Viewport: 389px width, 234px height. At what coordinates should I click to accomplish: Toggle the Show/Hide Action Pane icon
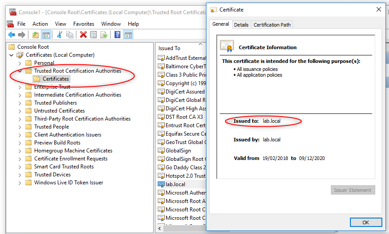coord(128,35)
